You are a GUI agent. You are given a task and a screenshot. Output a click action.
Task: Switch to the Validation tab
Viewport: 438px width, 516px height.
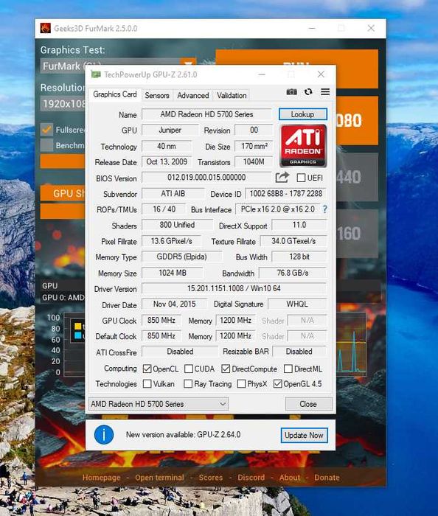(x=232, y=95)
